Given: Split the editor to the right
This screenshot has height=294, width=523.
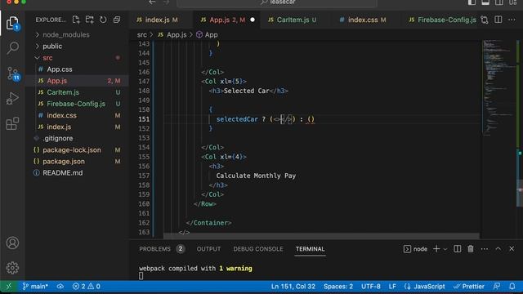Looking at the screenshot, I should (498, 20).
